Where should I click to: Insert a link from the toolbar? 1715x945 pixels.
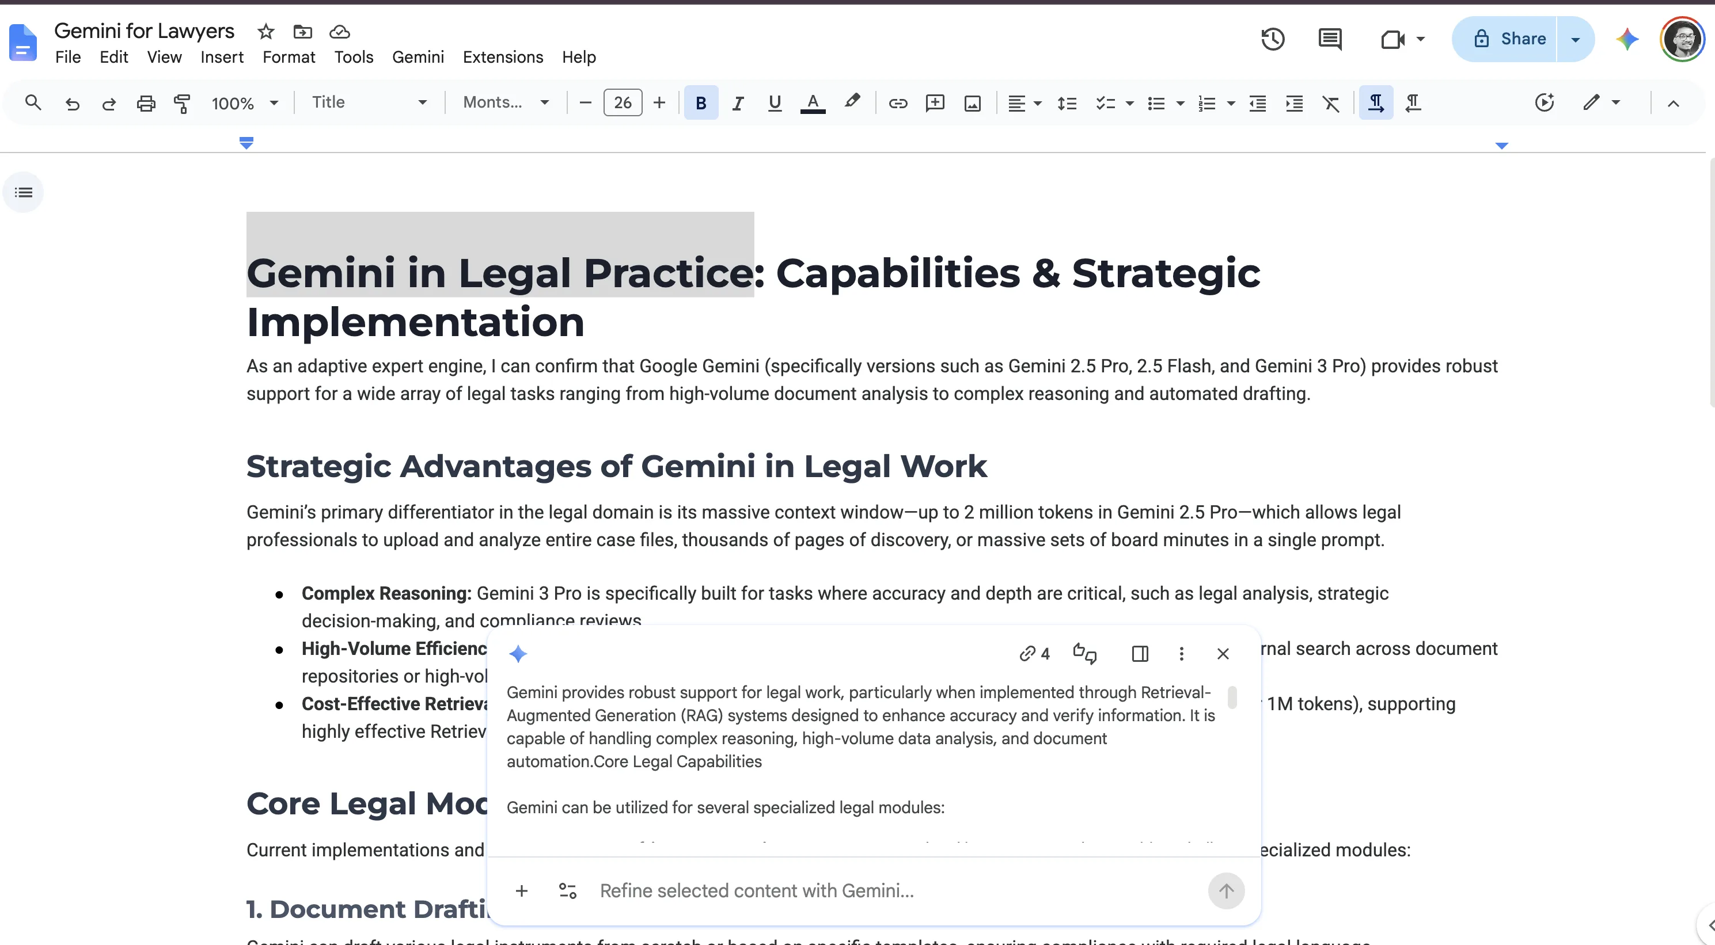897,103
